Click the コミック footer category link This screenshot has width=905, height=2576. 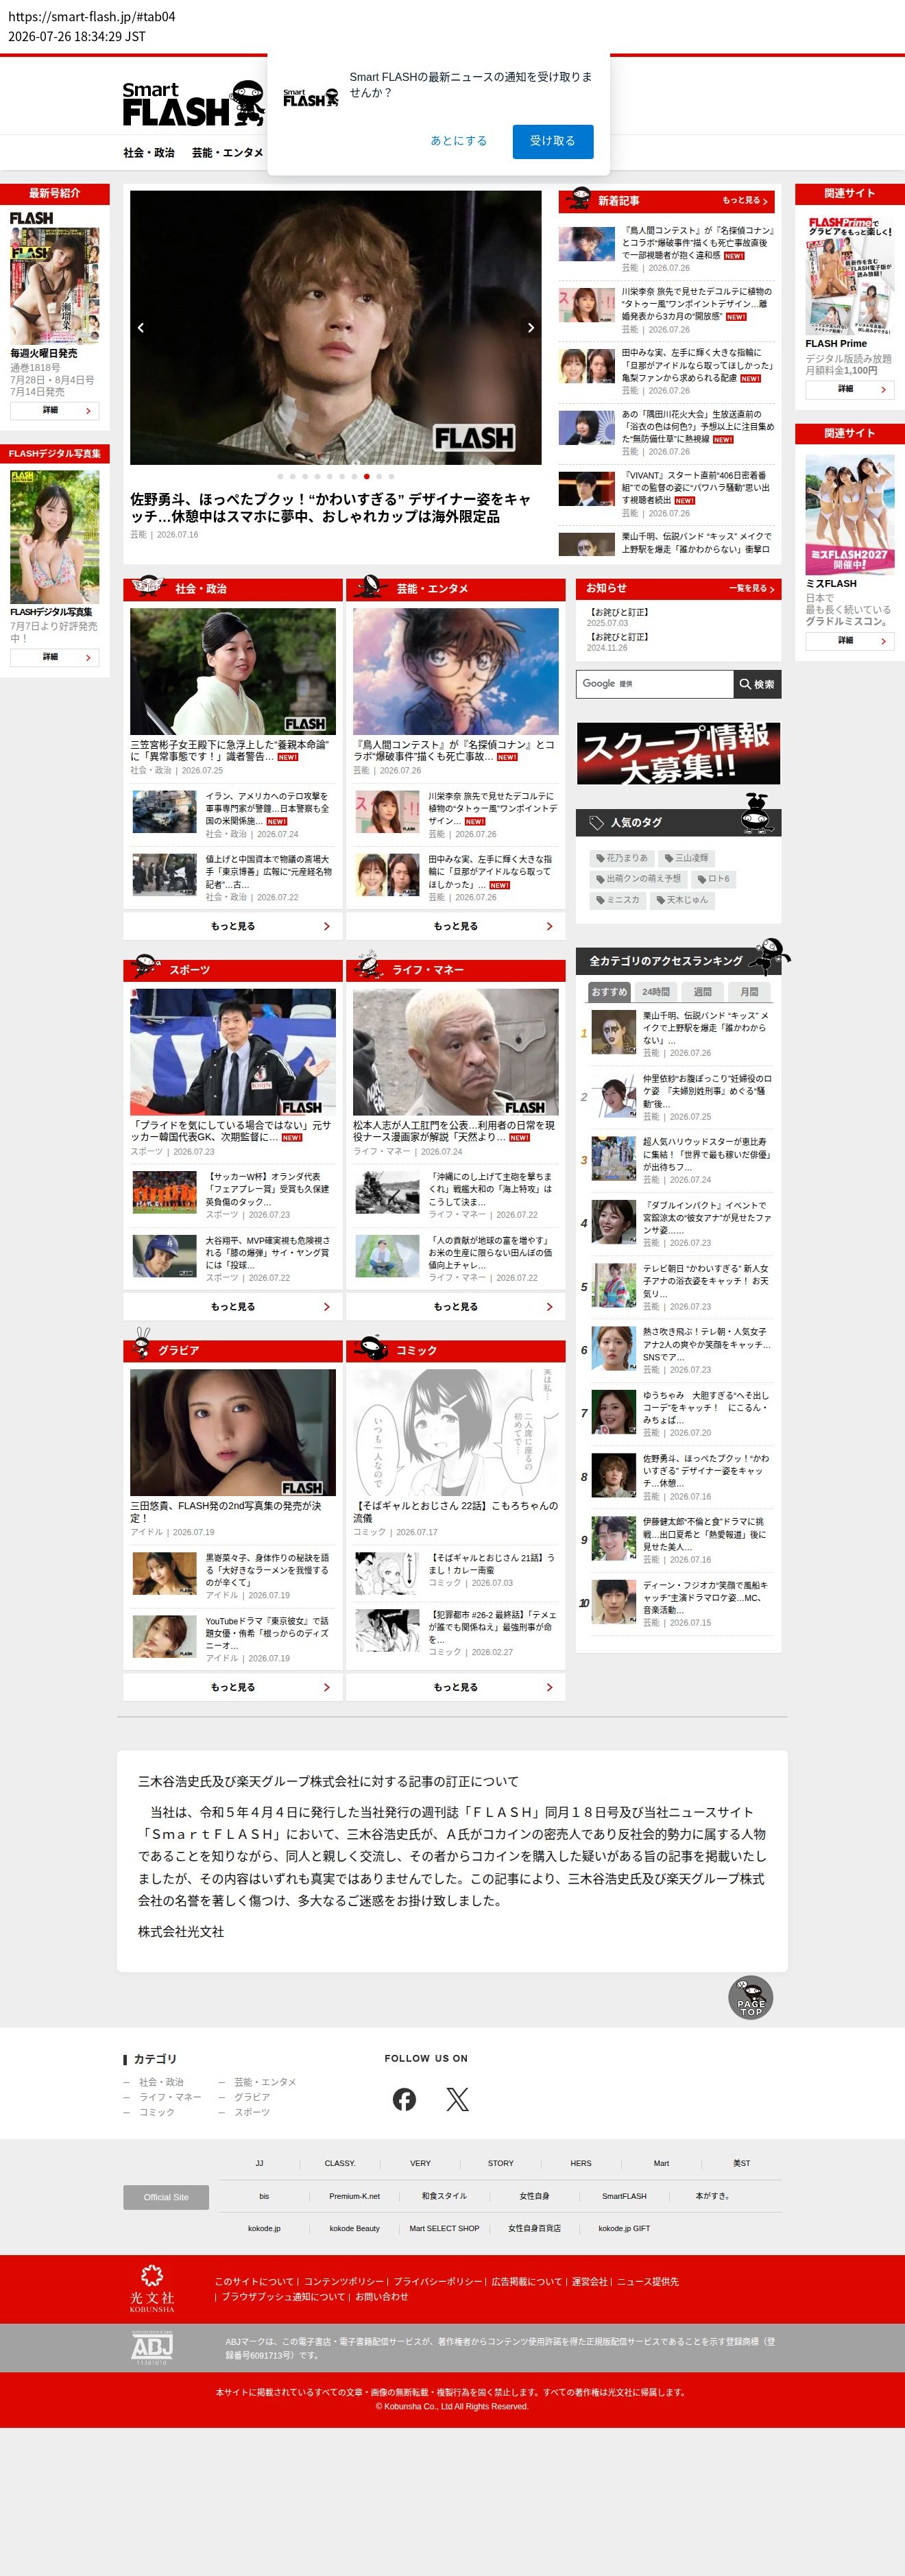[157, 2112]
